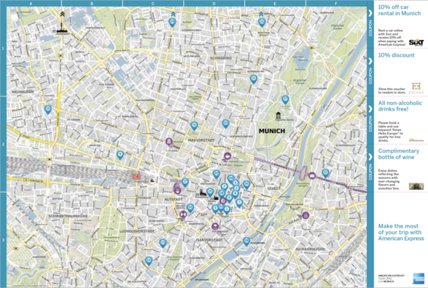The width and height of the screenshot is (428, 288).
Task: Expand the 10% discount coupon chevron
Action: 370,61
